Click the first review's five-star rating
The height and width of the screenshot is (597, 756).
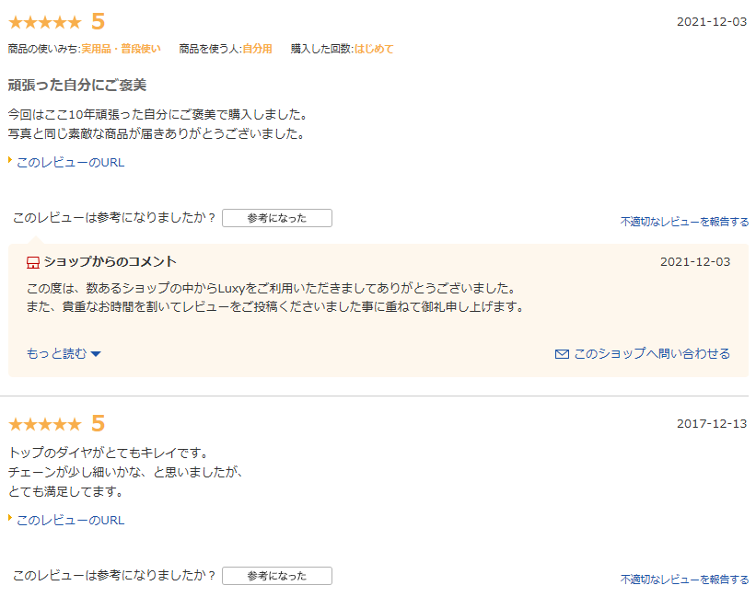45,22
